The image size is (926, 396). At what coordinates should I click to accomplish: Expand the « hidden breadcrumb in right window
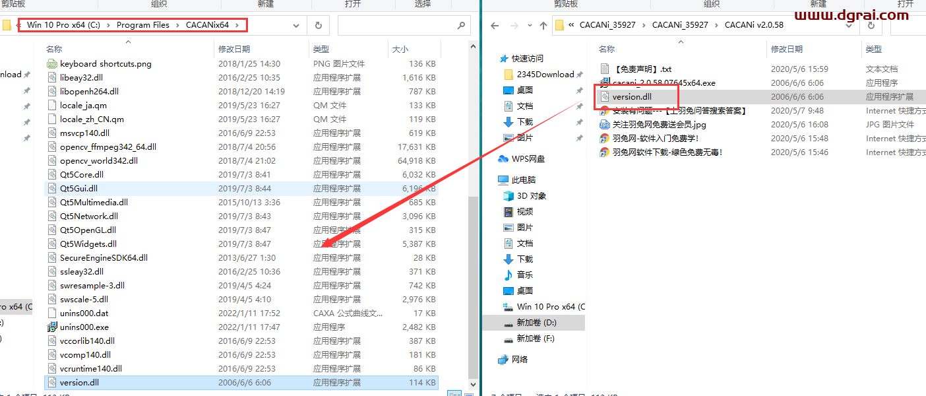coord(571,25)
